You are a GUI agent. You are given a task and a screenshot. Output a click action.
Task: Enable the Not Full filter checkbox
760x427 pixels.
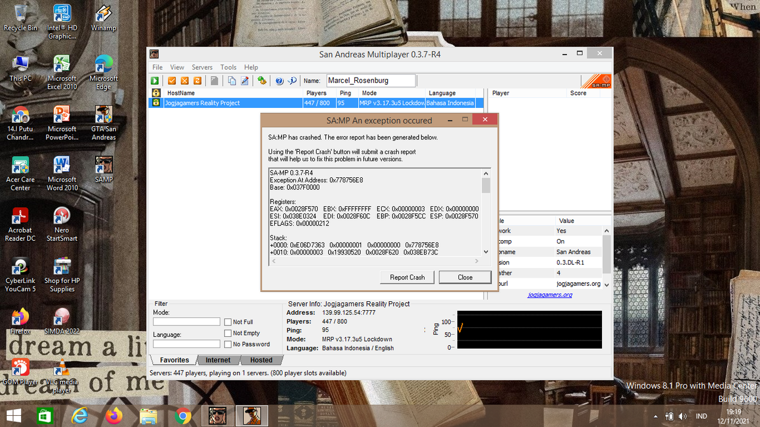(227, 322)
